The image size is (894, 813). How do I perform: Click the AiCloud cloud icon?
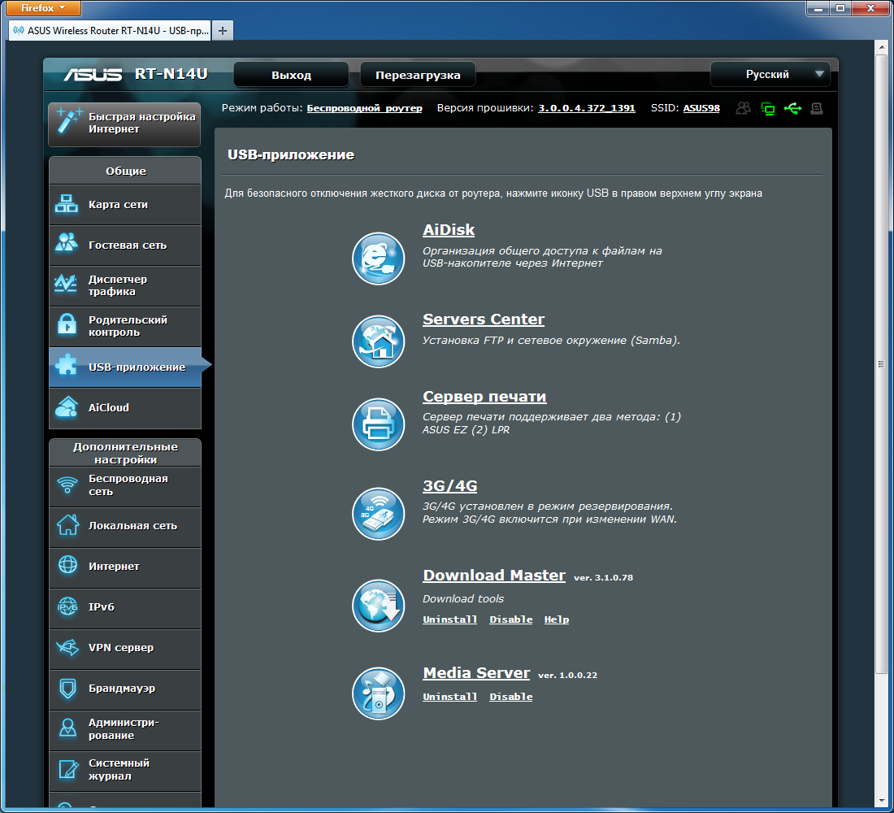[x=67, y=406]
